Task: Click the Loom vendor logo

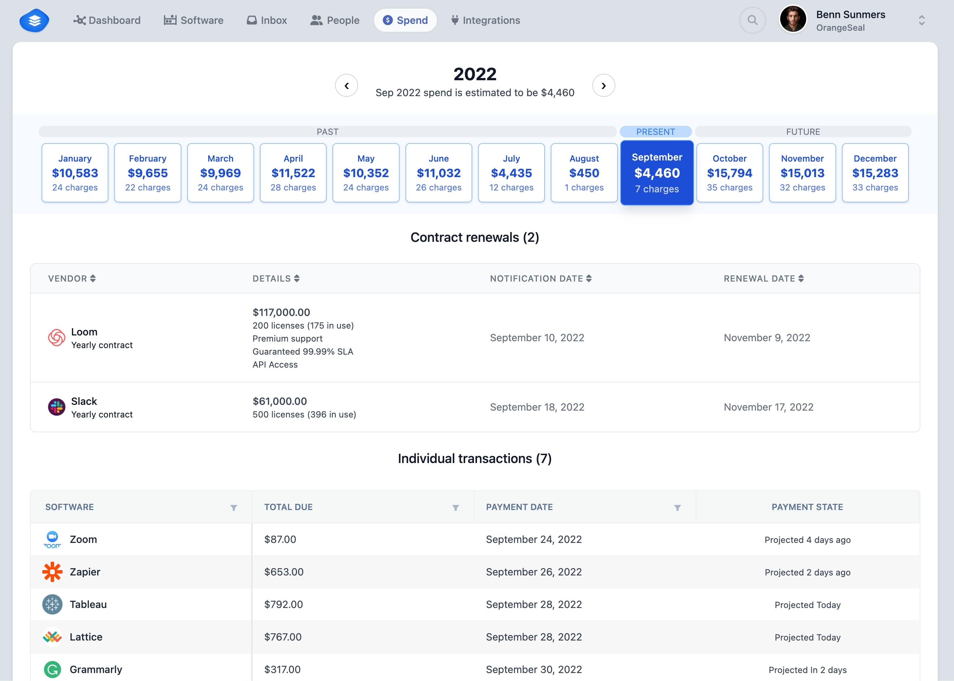Action: click(57, 338)
